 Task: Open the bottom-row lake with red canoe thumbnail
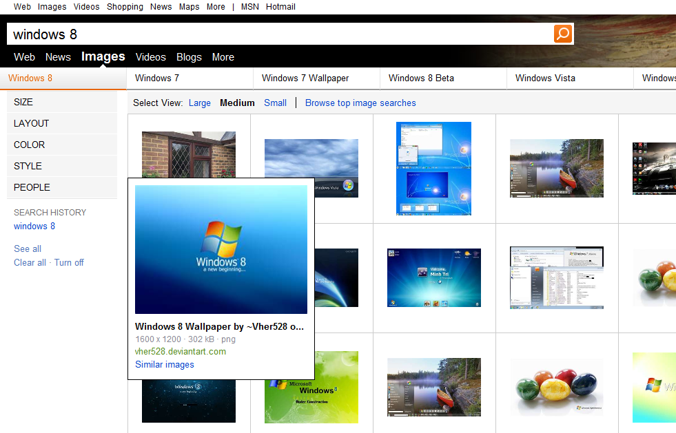point(433,387)
